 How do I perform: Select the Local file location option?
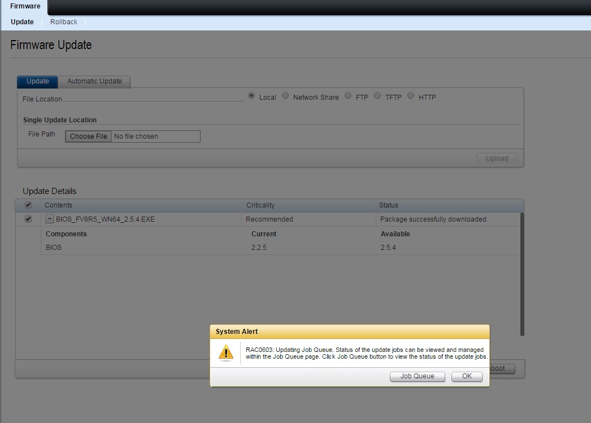point(251,95)
